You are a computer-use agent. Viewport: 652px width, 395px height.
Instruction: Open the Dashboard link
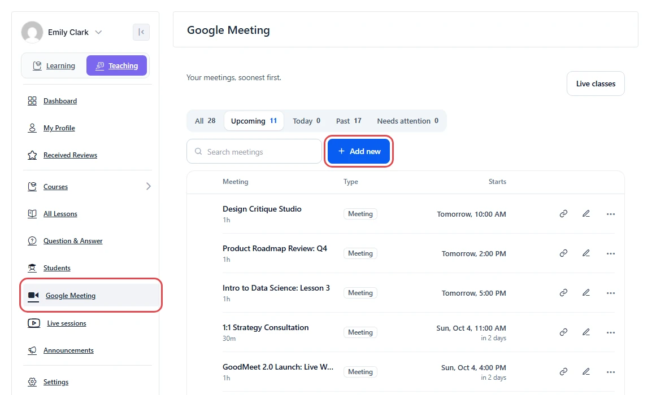point(60,101)
